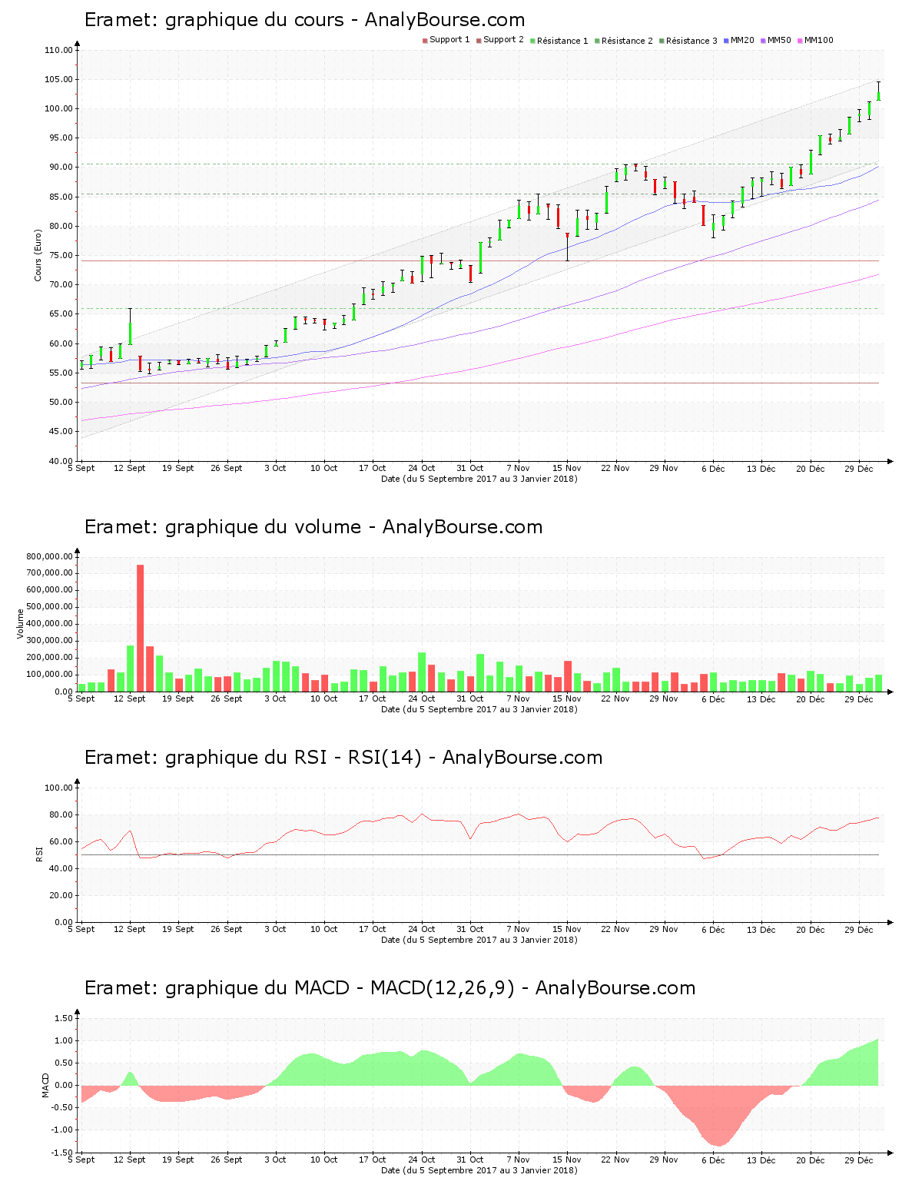The image size is (922, 1191).
Task: Select the Résistance 2 legend entry
Action: point(624,40)
